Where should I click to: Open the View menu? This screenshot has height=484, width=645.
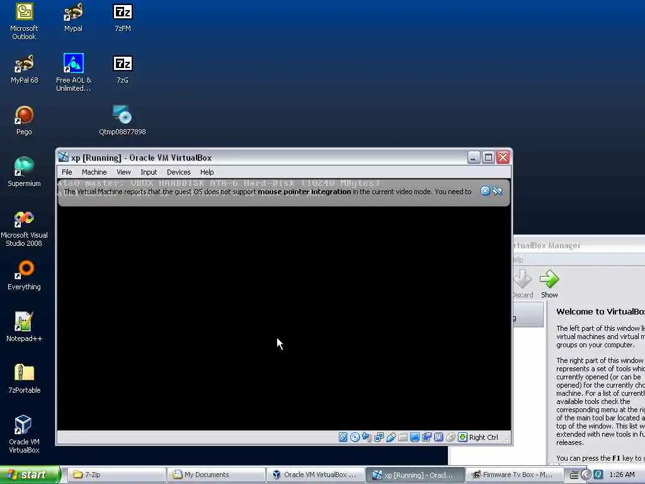pos(123,172)
